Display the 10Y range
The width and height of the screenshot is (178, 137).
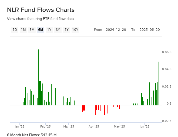coord(75,30)
